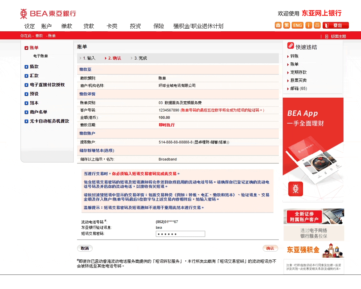Screen dimensions: 361x289
Task: Expand 预设 in the sidebar
Action: pos(34,94)
